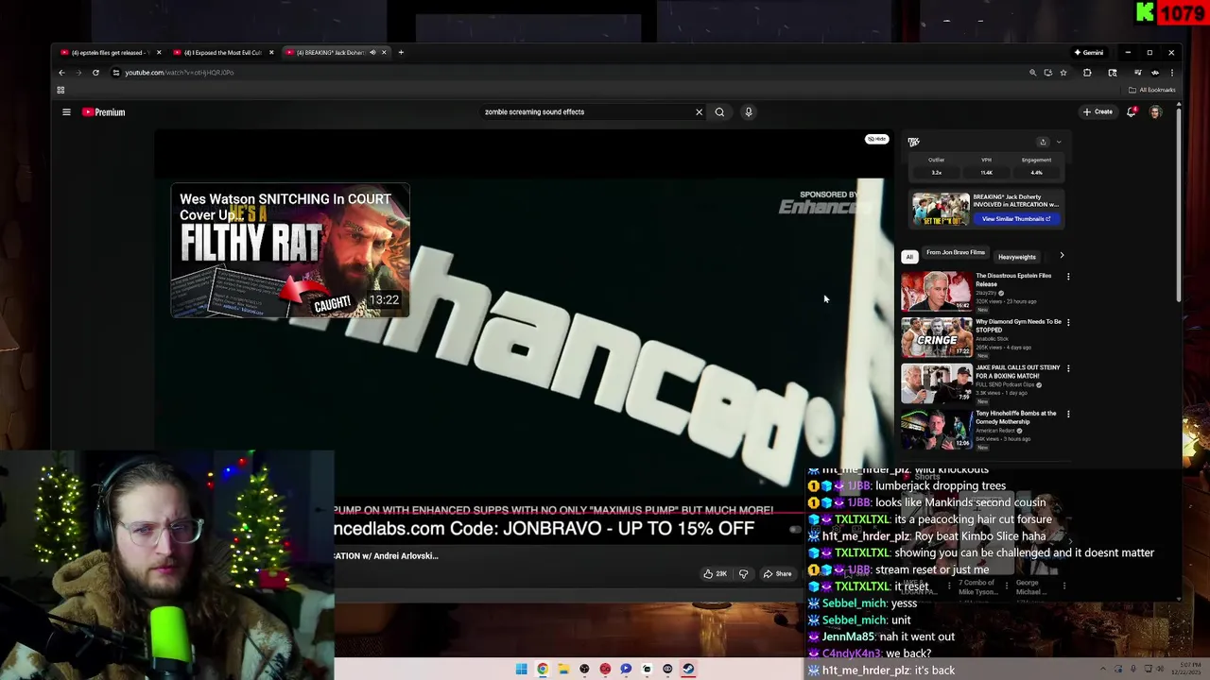Clear the YouTube search box text
This screenshot has height=680, width=1210.
tap(699, 112)
